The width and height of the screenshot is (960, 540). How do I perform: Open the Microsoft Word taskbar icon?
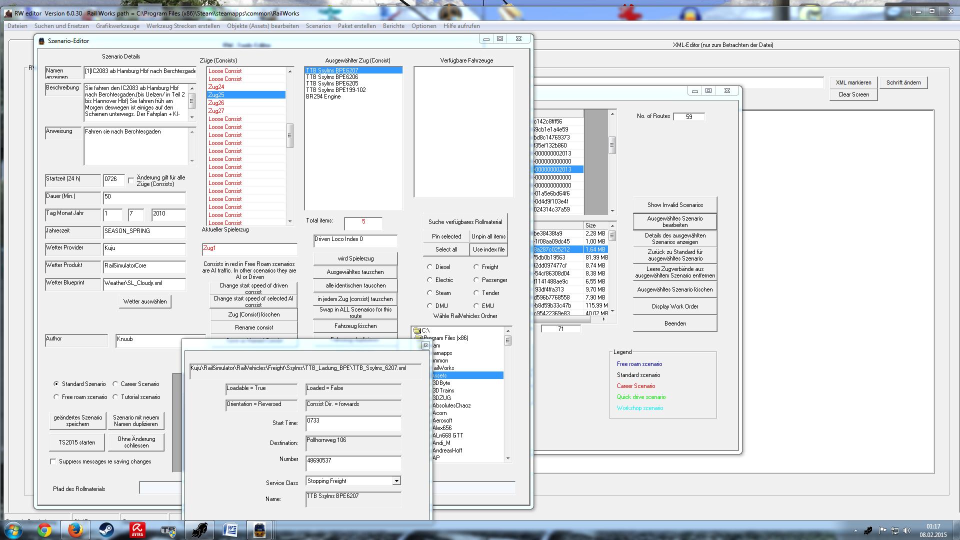pos(230,529)
